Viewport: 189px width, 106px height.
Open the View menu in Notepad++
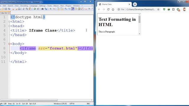17,6
